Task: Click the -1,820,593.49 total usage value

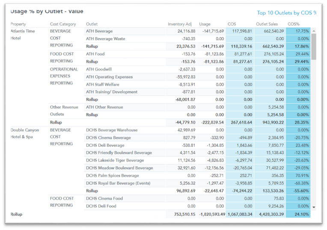Action: tap(212, 214)
